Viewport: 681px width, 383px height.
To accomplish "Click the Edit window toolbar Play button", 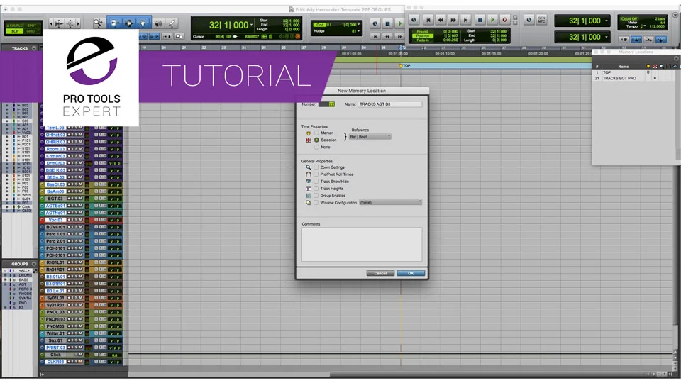I will click(x=399, y=24).
